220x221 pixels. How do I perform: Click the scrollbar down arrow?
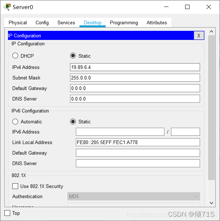pyautogui.click(x=211, y=203)
